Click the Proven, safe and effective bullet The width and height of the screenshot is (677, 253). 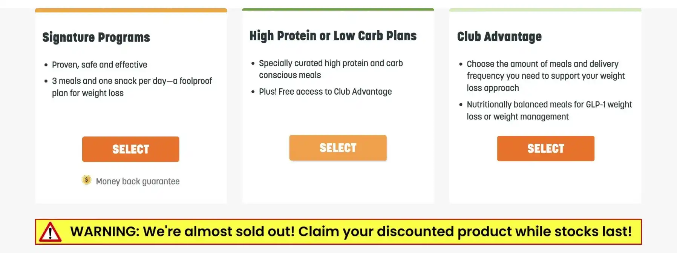(99, 64)
